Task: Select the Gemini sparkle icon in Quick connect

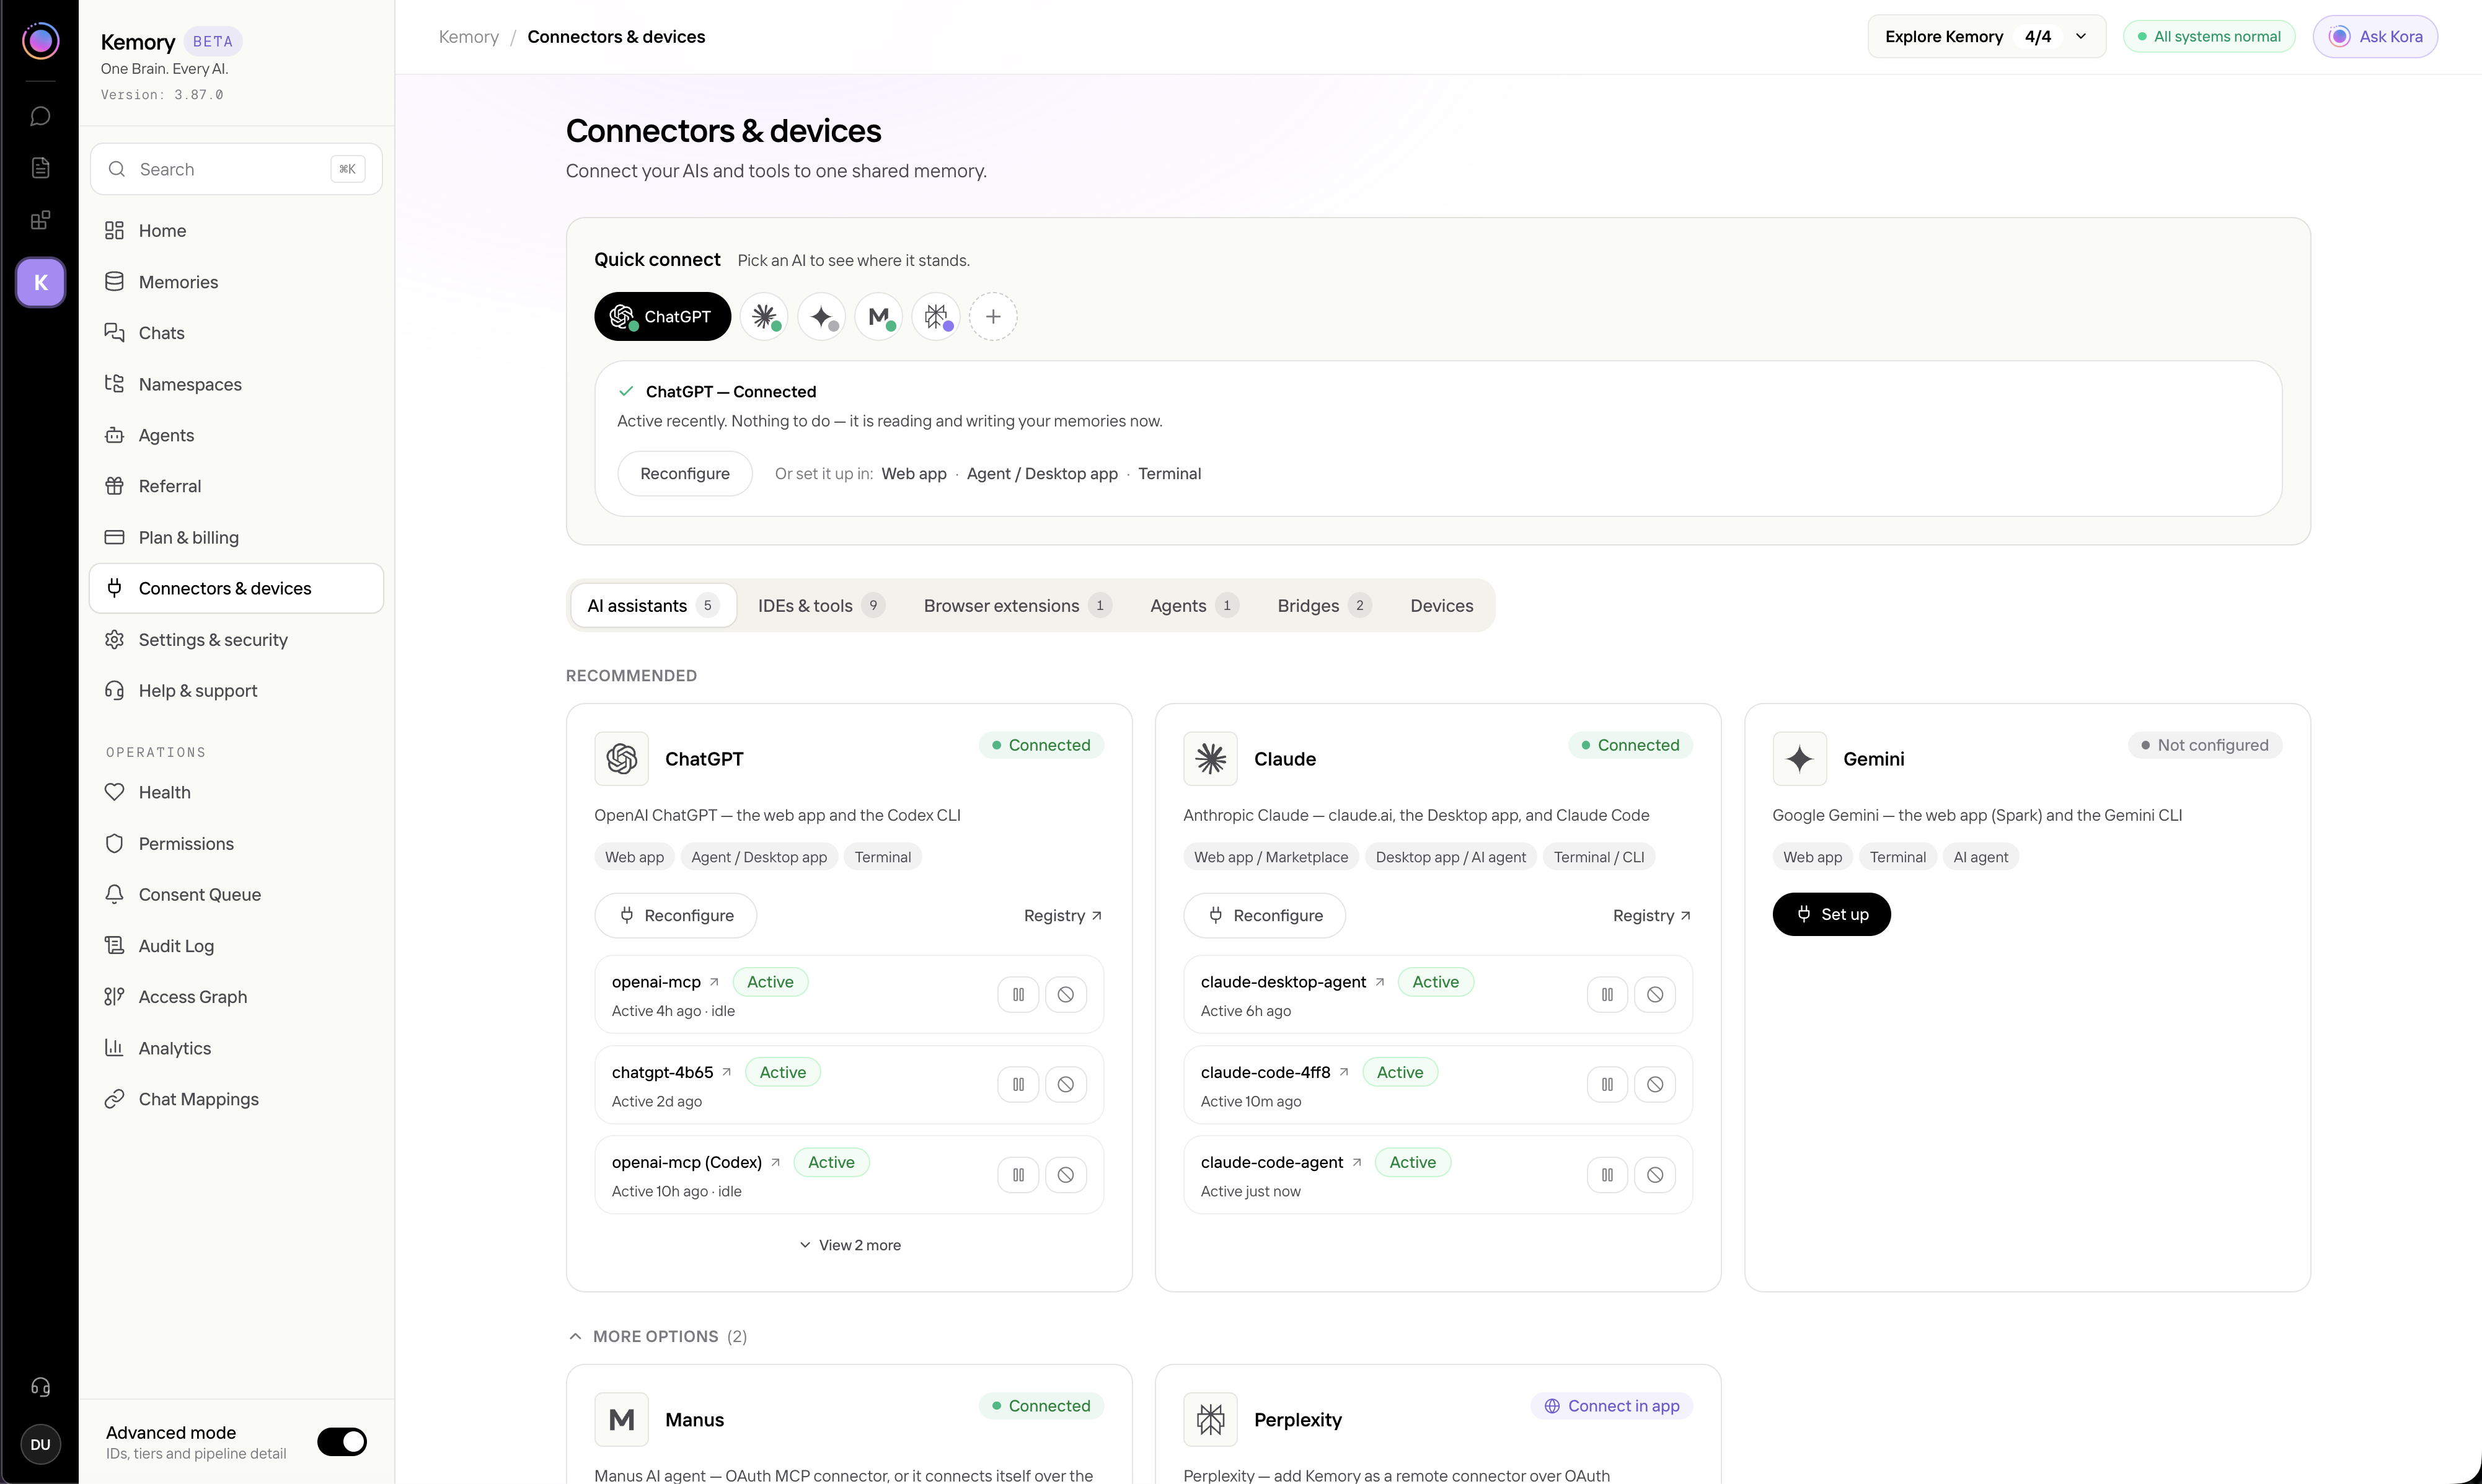Action: pyautogui.click(x=822, y=317)
